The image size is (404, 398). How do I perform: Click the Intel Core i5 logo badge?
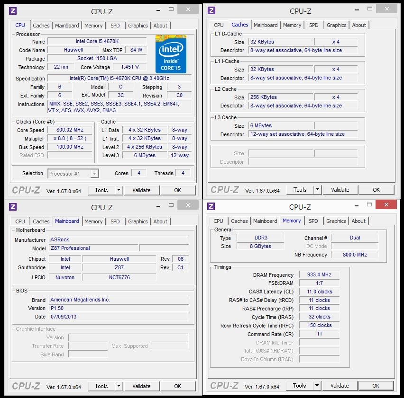[x=171, y=54]
